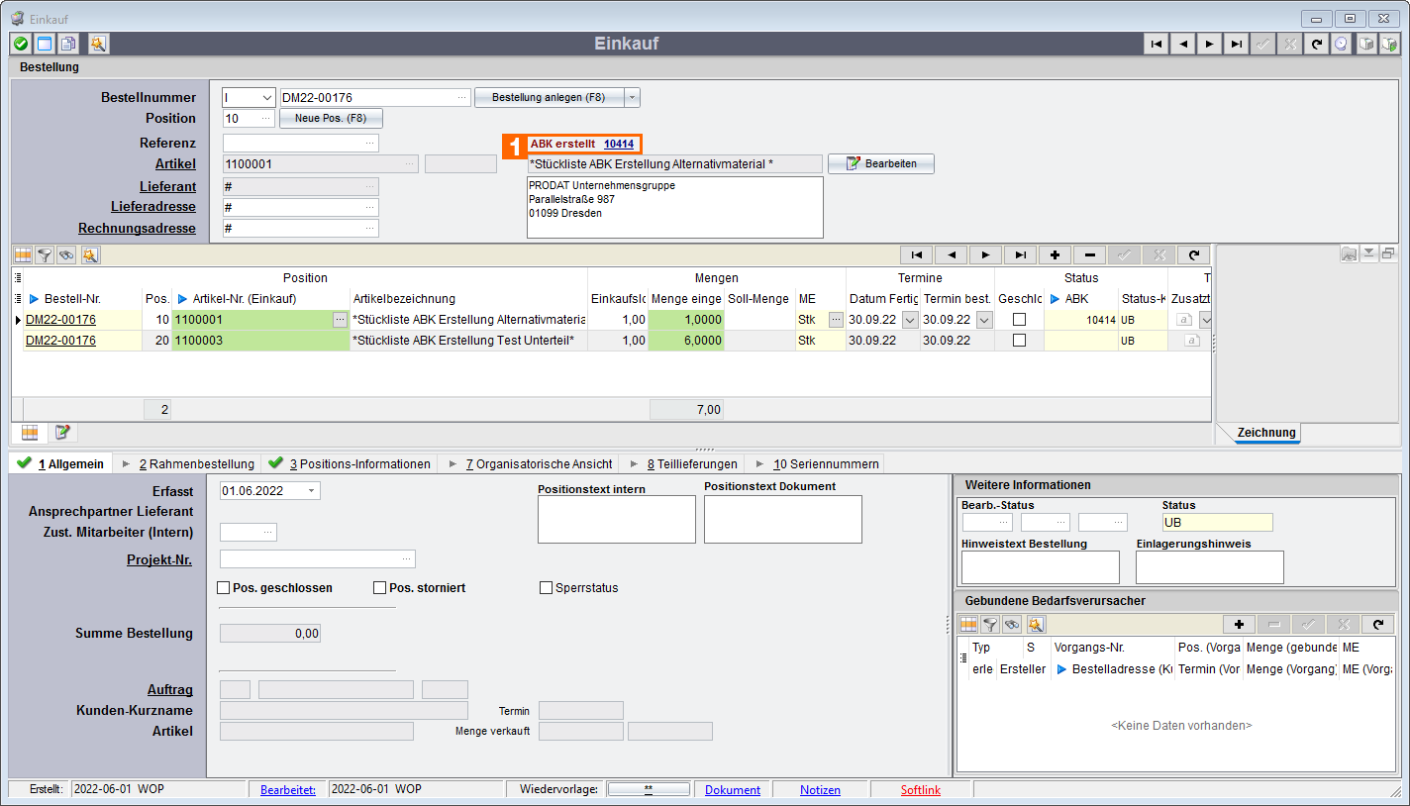Open lookup dots in Projekt-Nr. field
The height and width of the screenshot is (806, 1410).
[x=406, y=559]
